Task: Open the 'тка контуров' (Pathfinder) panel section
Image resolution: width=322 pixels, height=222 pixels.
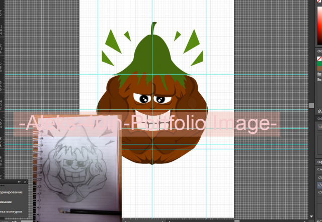Action: coord(11,211)
